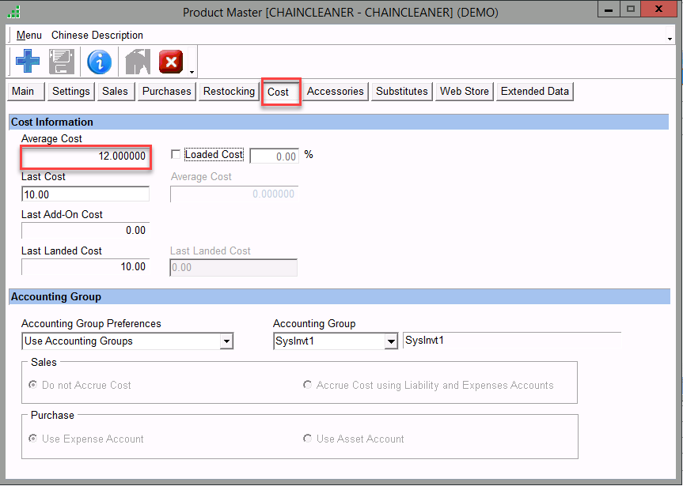Open the blue Information icon
This screenshot has width=683, height=486.
coord(99,62)
